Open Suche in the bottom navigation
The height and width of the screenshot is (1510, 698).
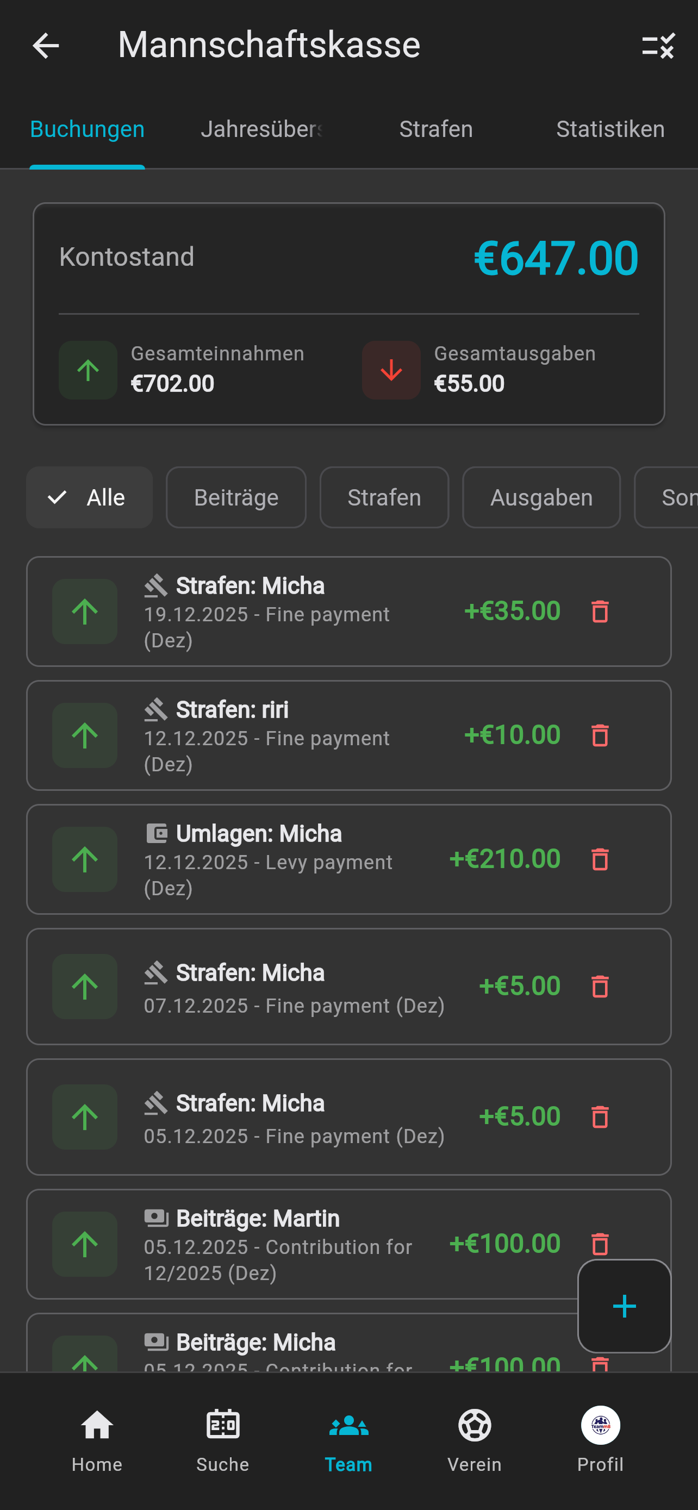click(223, 1440)
